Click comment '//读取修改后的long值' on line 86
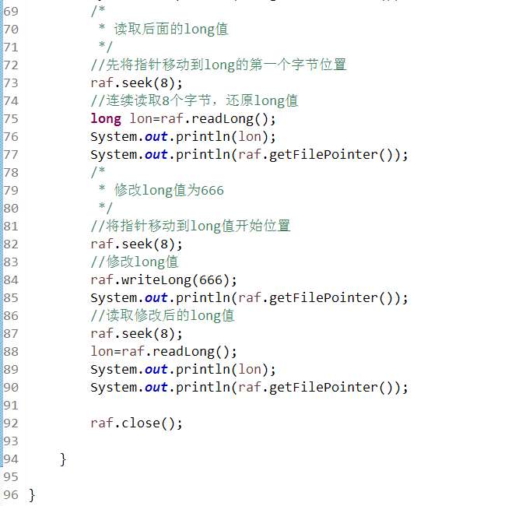The height and width of the screenshot is (506, 519). tap(163, 315)
